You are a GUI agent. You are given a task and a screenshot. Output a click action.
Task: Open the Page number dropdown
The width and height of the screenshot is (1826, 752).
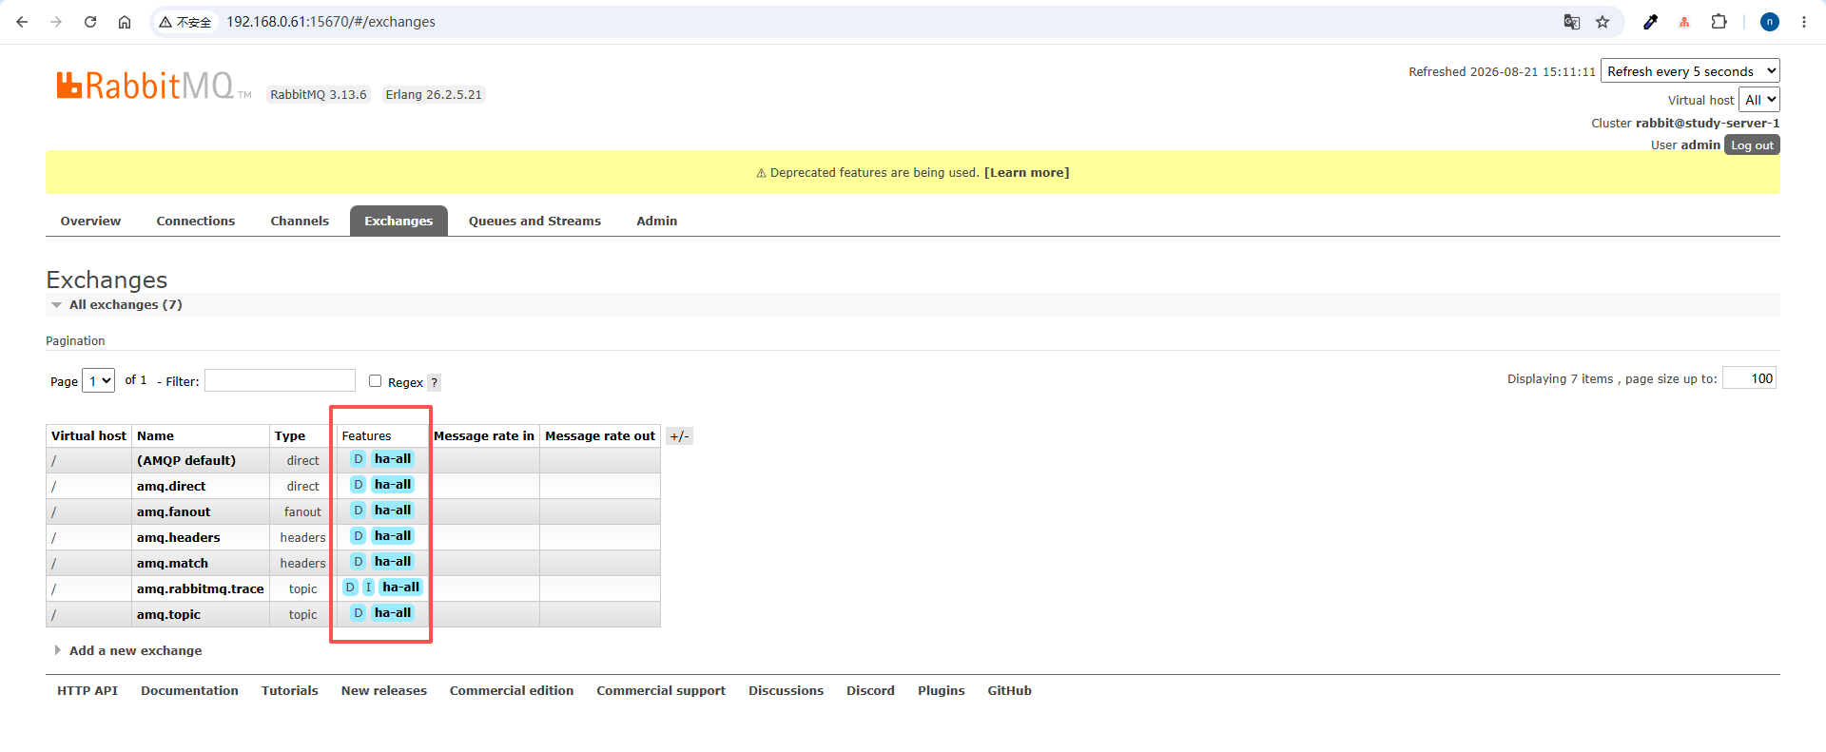click(99, 381)
